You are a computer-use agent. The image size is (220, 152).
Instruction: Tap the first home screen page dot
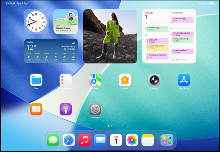click(x=108, y=126)
